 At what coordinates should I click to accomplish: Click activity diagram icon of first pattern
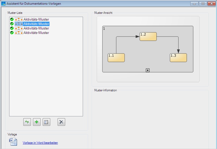coord(19,19)
